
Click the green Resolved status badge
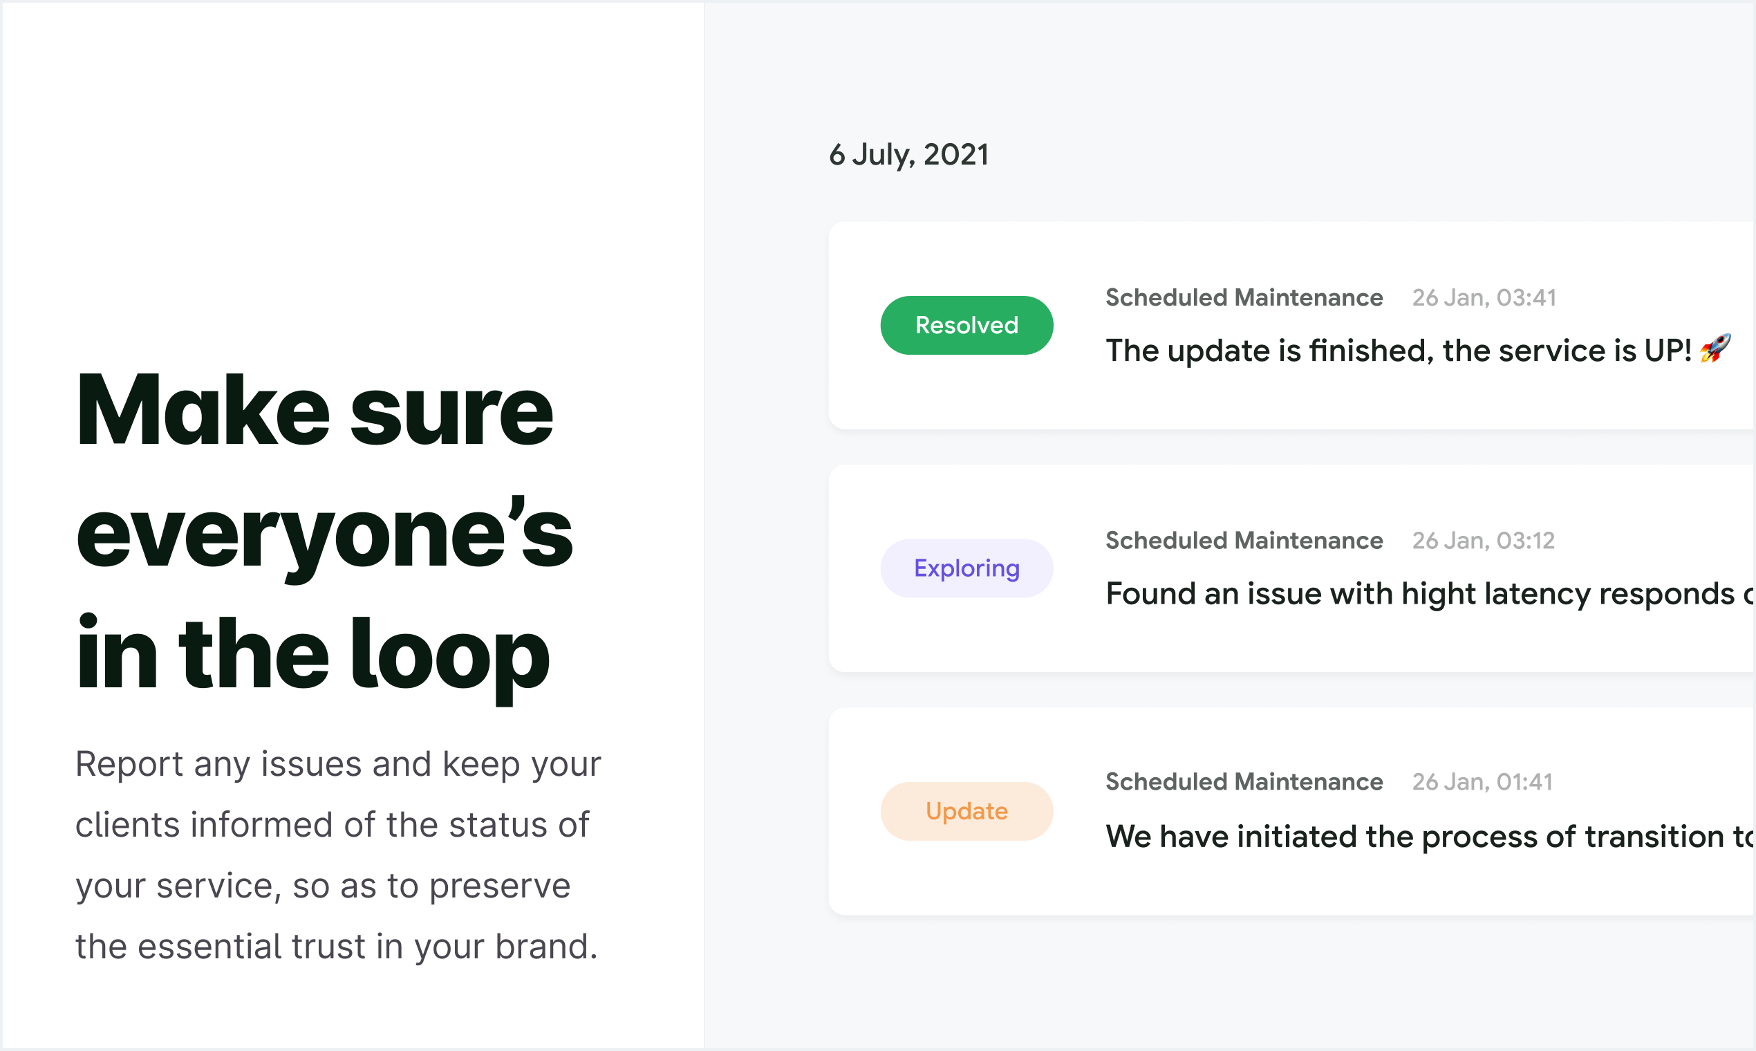tap(966, 325)
